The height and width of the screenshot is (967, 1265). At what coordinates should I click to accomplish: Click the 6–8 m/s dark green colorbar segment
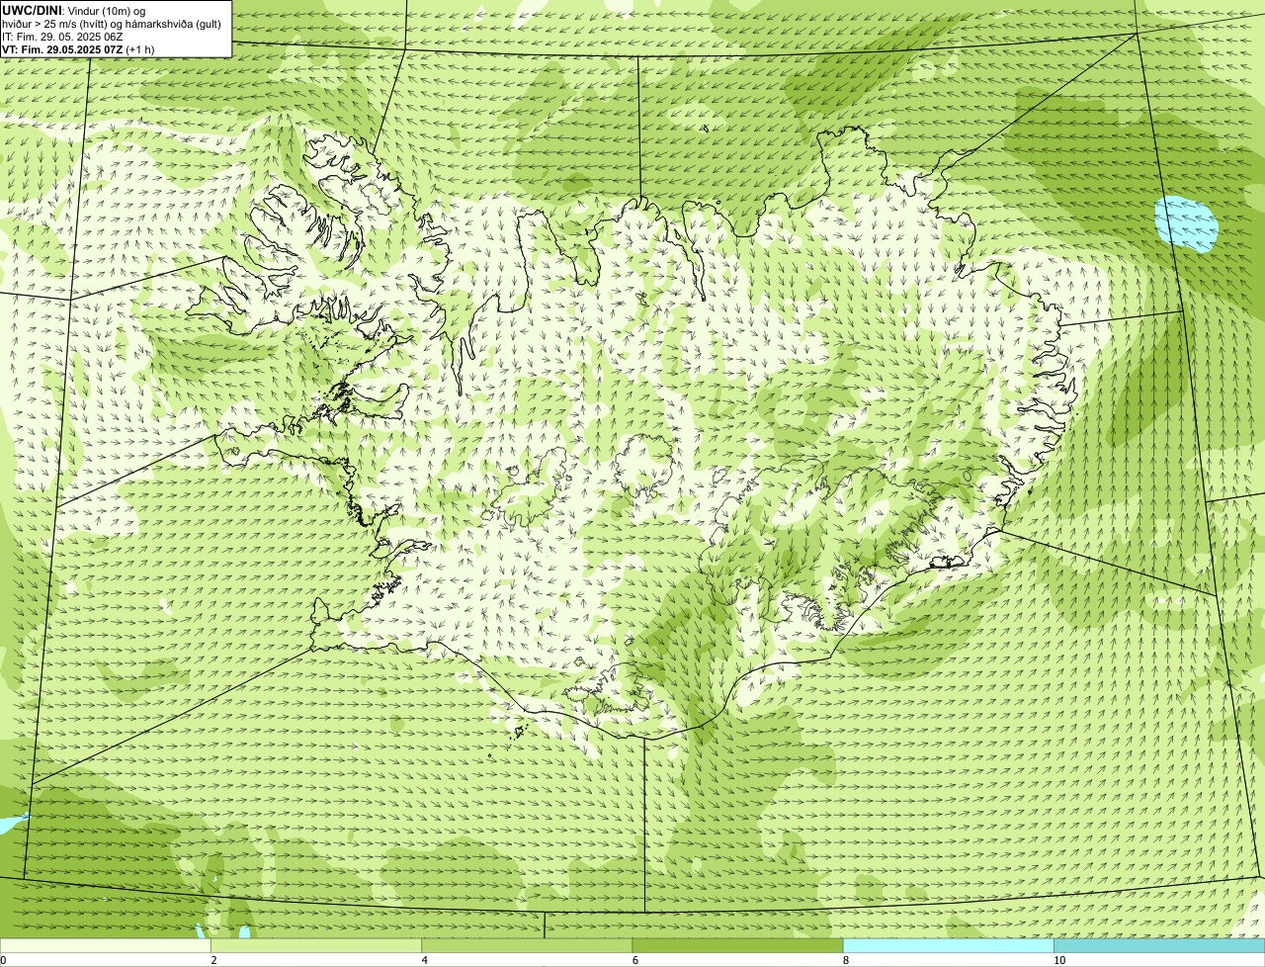[x=737, y=946]
